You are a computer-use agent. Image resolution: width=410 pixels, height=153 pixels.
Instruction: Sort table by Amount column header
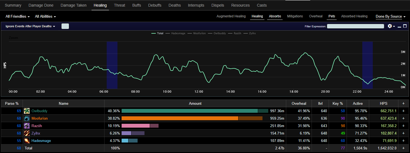(195, 103)
